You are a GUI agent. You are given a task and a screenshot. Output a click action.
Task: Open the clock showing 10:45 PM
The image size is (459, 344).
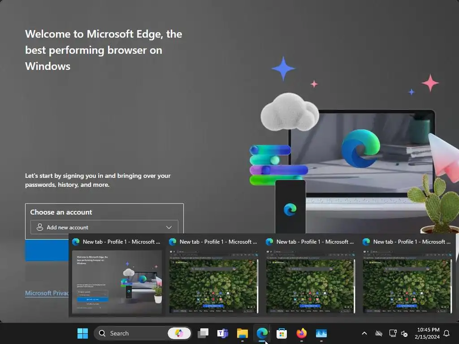(x=427, y=333)
